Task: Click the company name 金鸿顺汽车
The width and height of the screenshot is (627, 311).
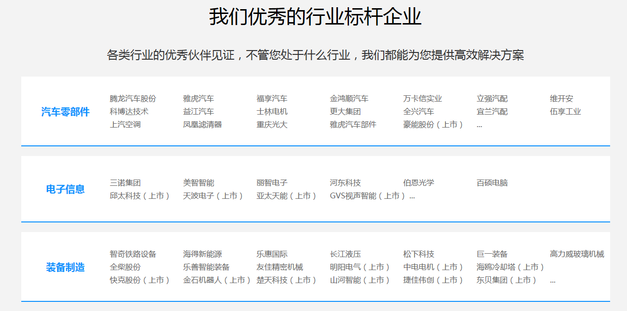Action: [349, 99]
